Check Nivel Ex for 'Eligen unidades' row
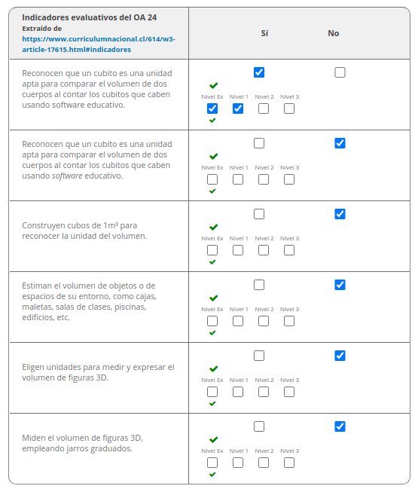Screen dimensions: 418x489 [212, 392]
